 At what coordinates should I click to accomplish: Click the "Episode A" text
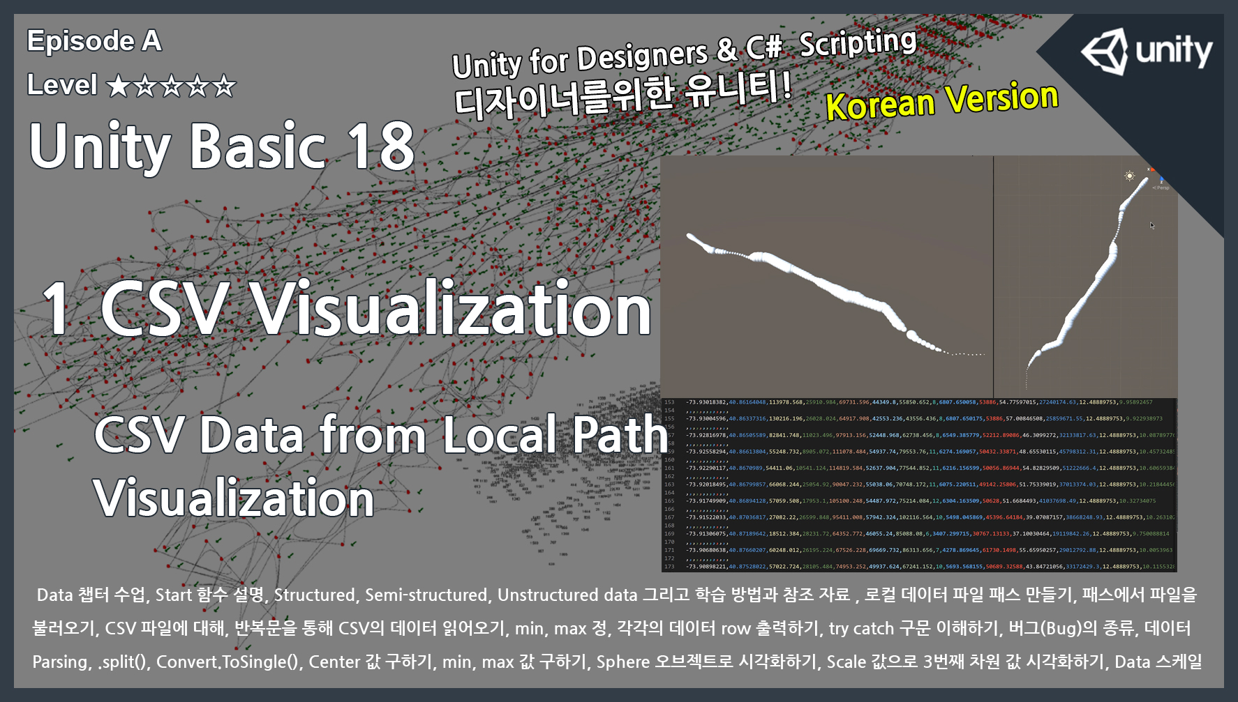pos(94,41)
